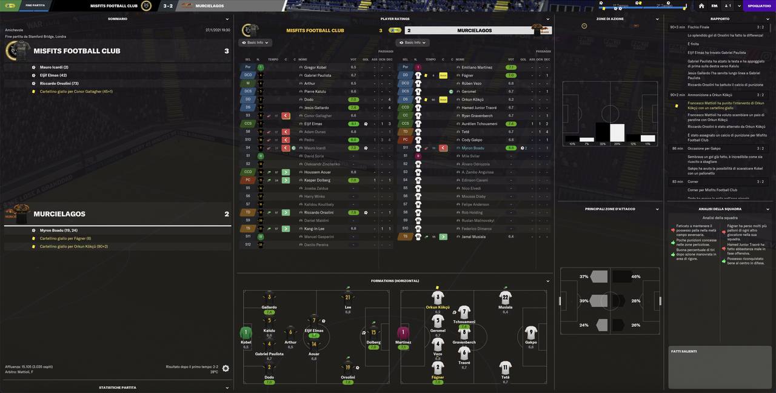
Task: Open the gear settings icon in Sommario panel
Action: coord(226,368)
